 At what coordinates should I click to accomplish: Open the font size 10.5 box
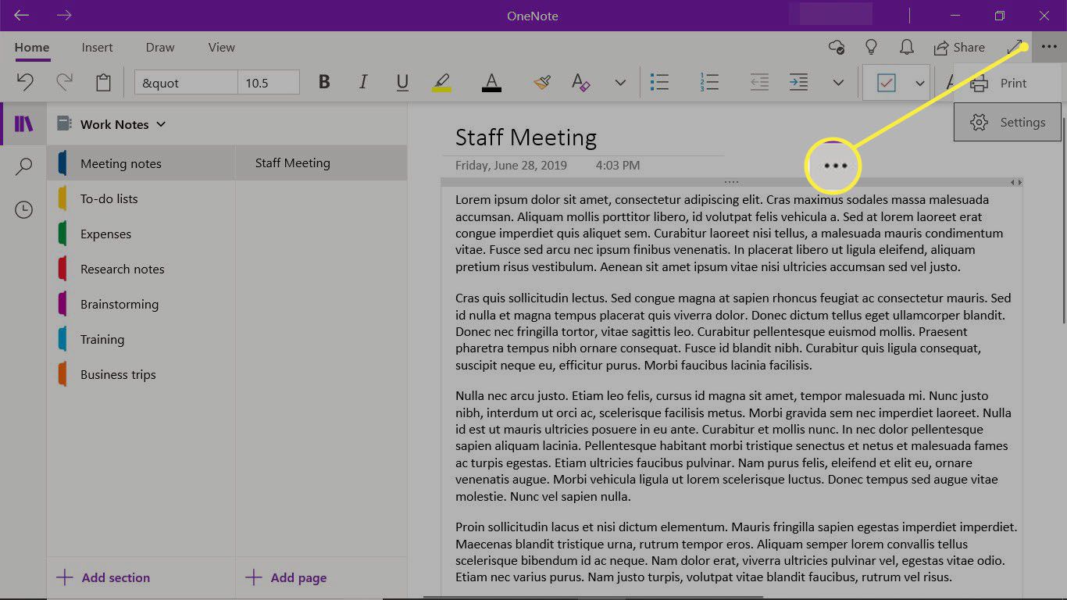(x=268, y=82)
